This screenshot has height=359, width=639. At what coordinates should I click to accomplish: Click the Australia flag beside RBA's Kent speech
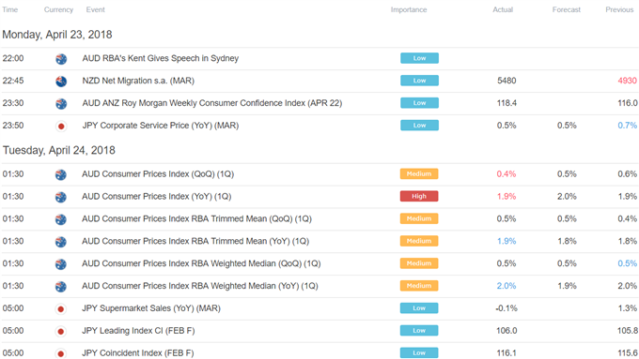click(x=61, y=59)
